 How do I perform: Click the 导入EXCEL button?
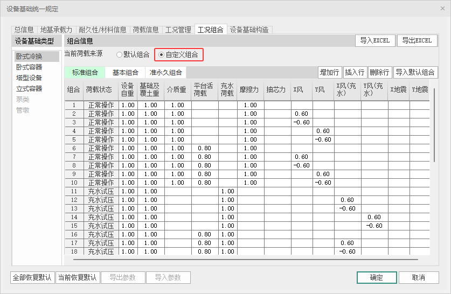(374, 40)
